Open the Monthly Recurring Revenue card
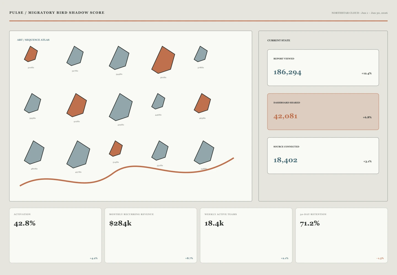 (x=151, y=235)
